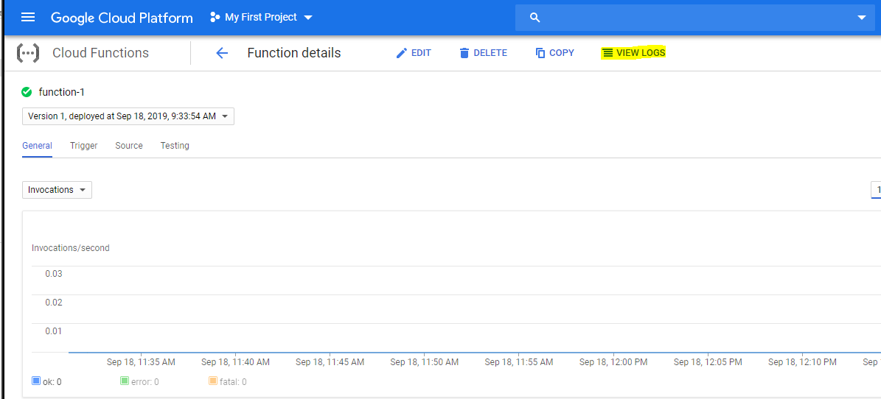The height and width of the screenshot is (399, 881).
Task: Toggle the green error legend swatch
Action: point(125,381)
